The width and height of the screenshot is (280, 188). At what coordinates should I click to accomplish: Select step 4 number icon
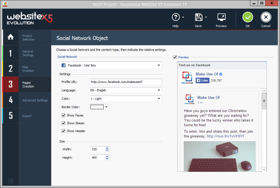(x=10, y=100)
